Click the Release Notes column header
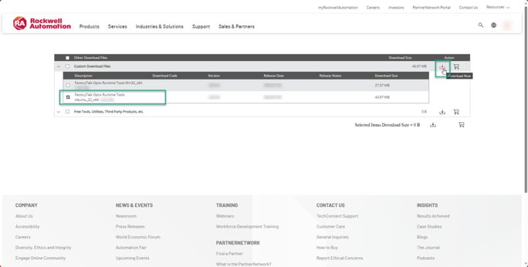 point(330,76)
